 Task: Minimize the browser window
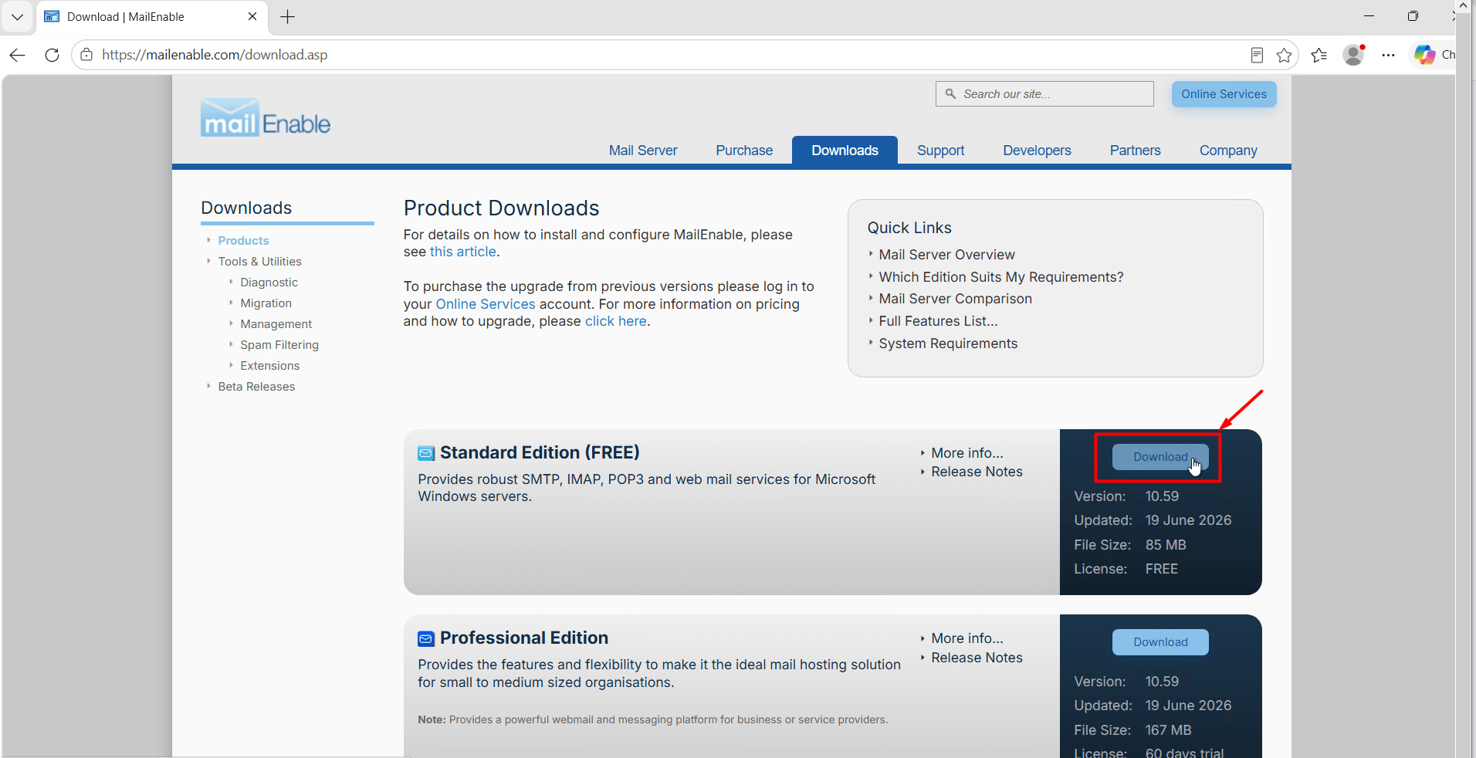point(1369,16)
